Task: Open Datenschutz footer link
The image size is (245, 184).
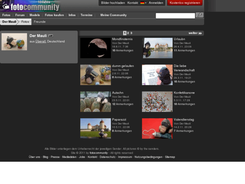Action: point(108,157)
